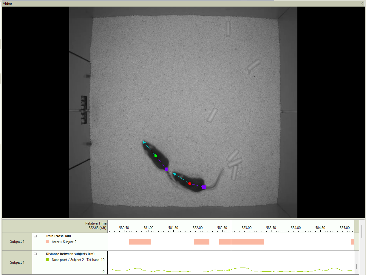The height and width of the screenshot is (275, 366).
Task: Click green swatch beside Nose-point legend
Action: tap(47, 260)
